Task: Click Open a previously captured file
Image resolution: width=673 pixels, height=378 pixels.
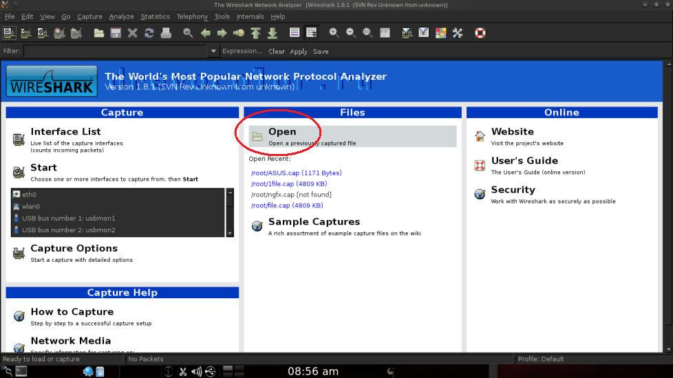Action: click(352, 136)
